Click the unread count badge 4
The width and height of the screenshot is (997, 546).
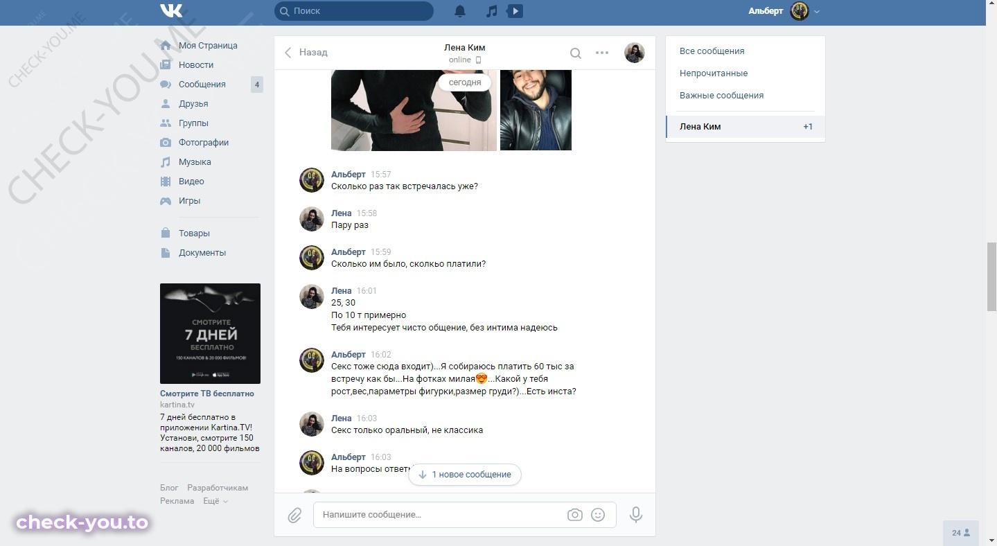click(257, 85)
